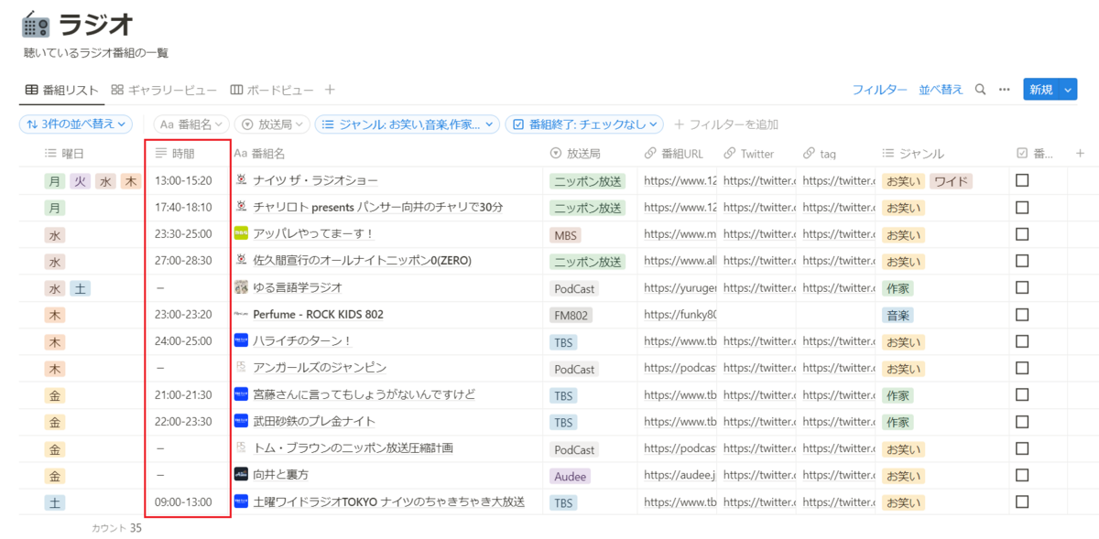Screen dimensions: 1099x539
Task: Toggle 番組終了 checkbox for Perfume - ROCK KIDS 802
Action: click(1022, 314)
